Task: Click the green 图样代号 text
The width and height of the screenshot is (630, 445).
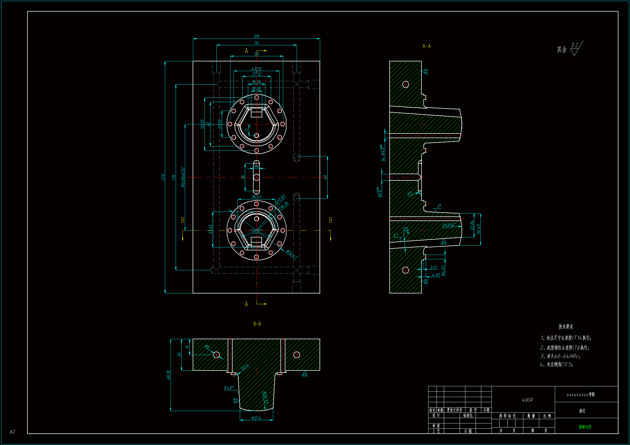Action: click(x=585, y=427)
